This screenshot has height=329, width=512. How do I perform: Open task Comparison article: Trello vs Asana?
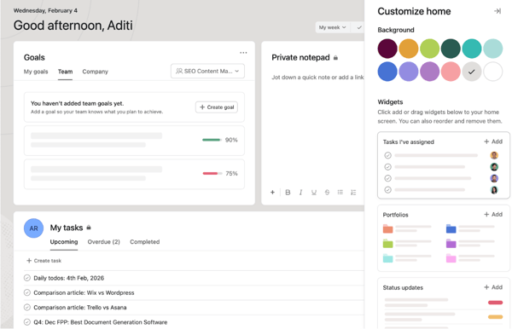point(80,307)
